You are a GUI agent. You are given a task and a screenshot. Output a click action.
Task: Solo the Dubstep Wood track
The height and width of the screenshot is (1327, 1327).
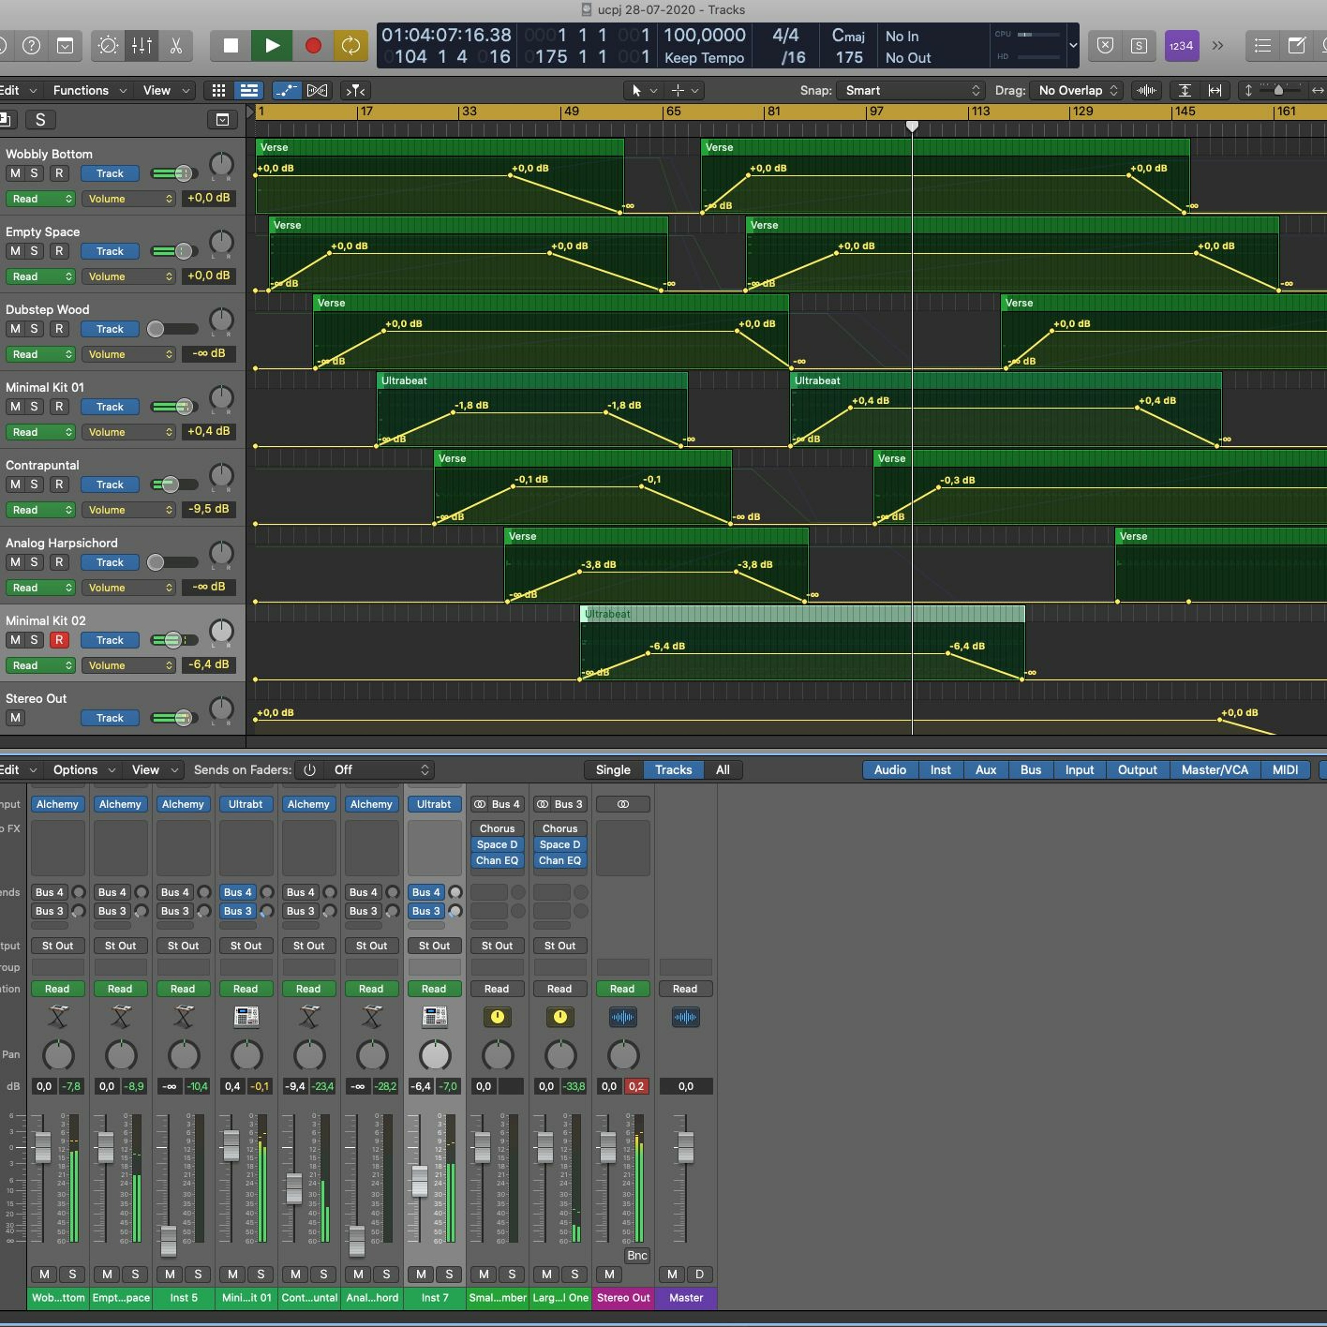(34, 329)
